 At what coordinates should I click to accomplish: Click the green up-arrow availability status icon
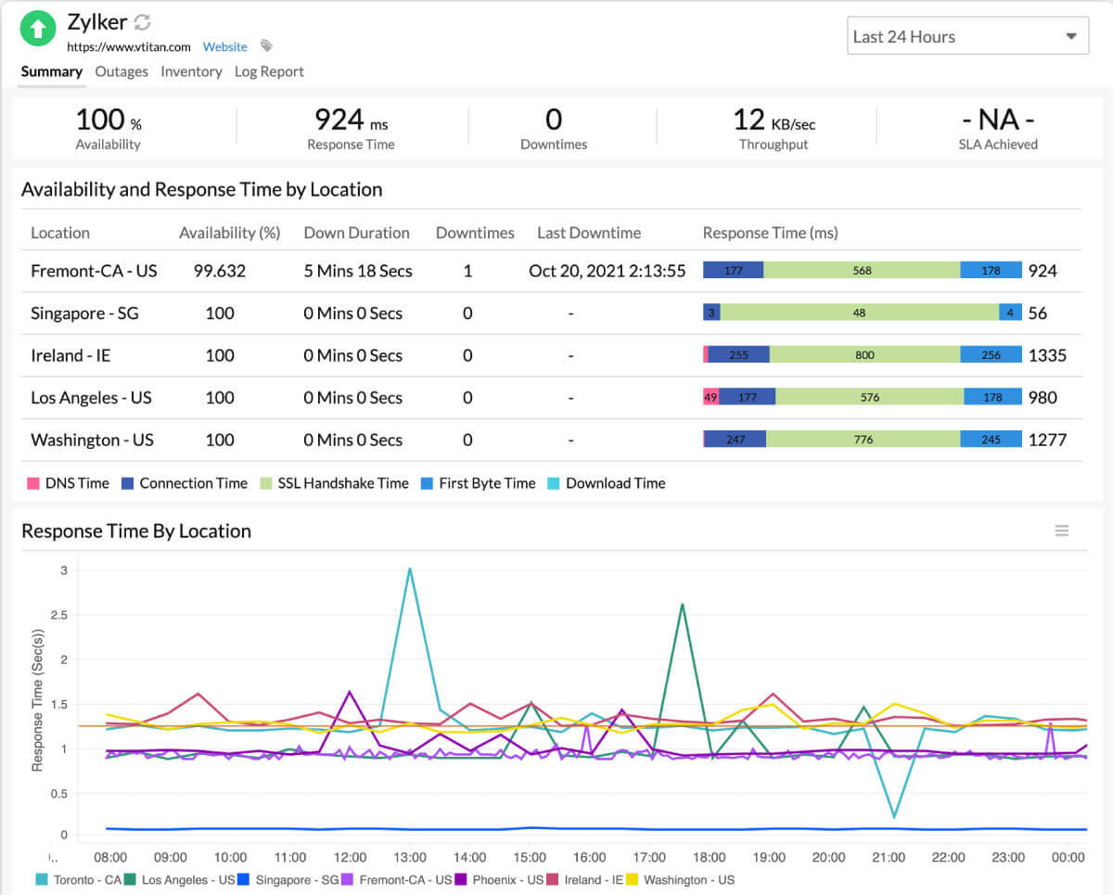37,29
